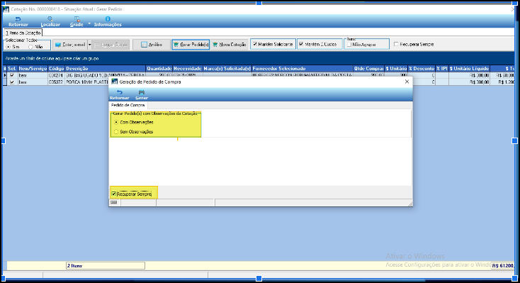Screen dimensions: 520x283
Task: Click the row indicator arrow of first row
Action: click(x=5, y=75)
